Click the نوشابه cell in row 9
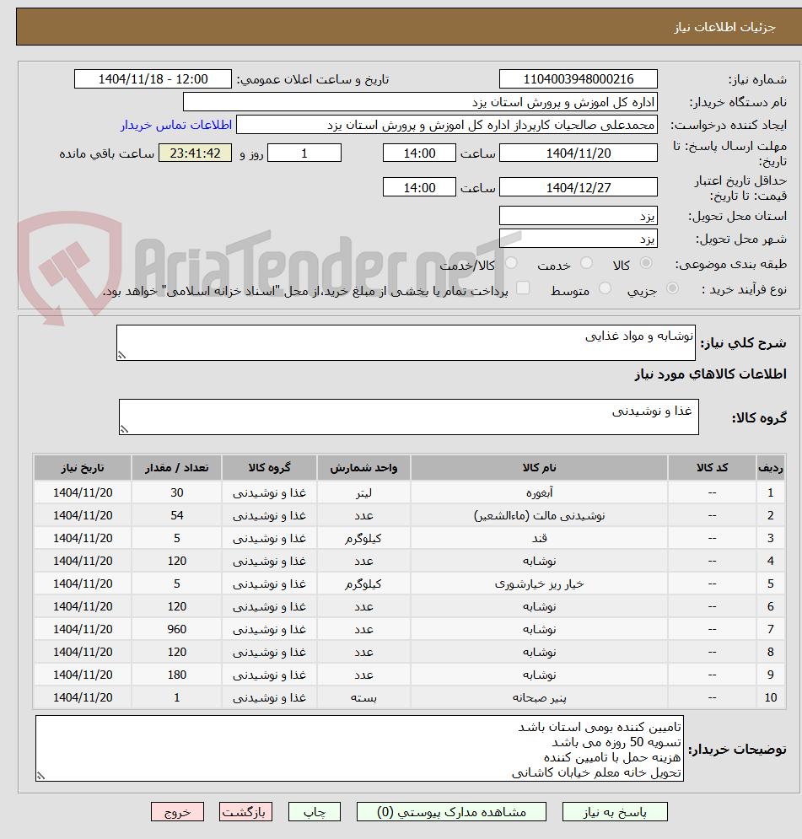The width and height of the screenshot is (802, 839). pos(539,675)
